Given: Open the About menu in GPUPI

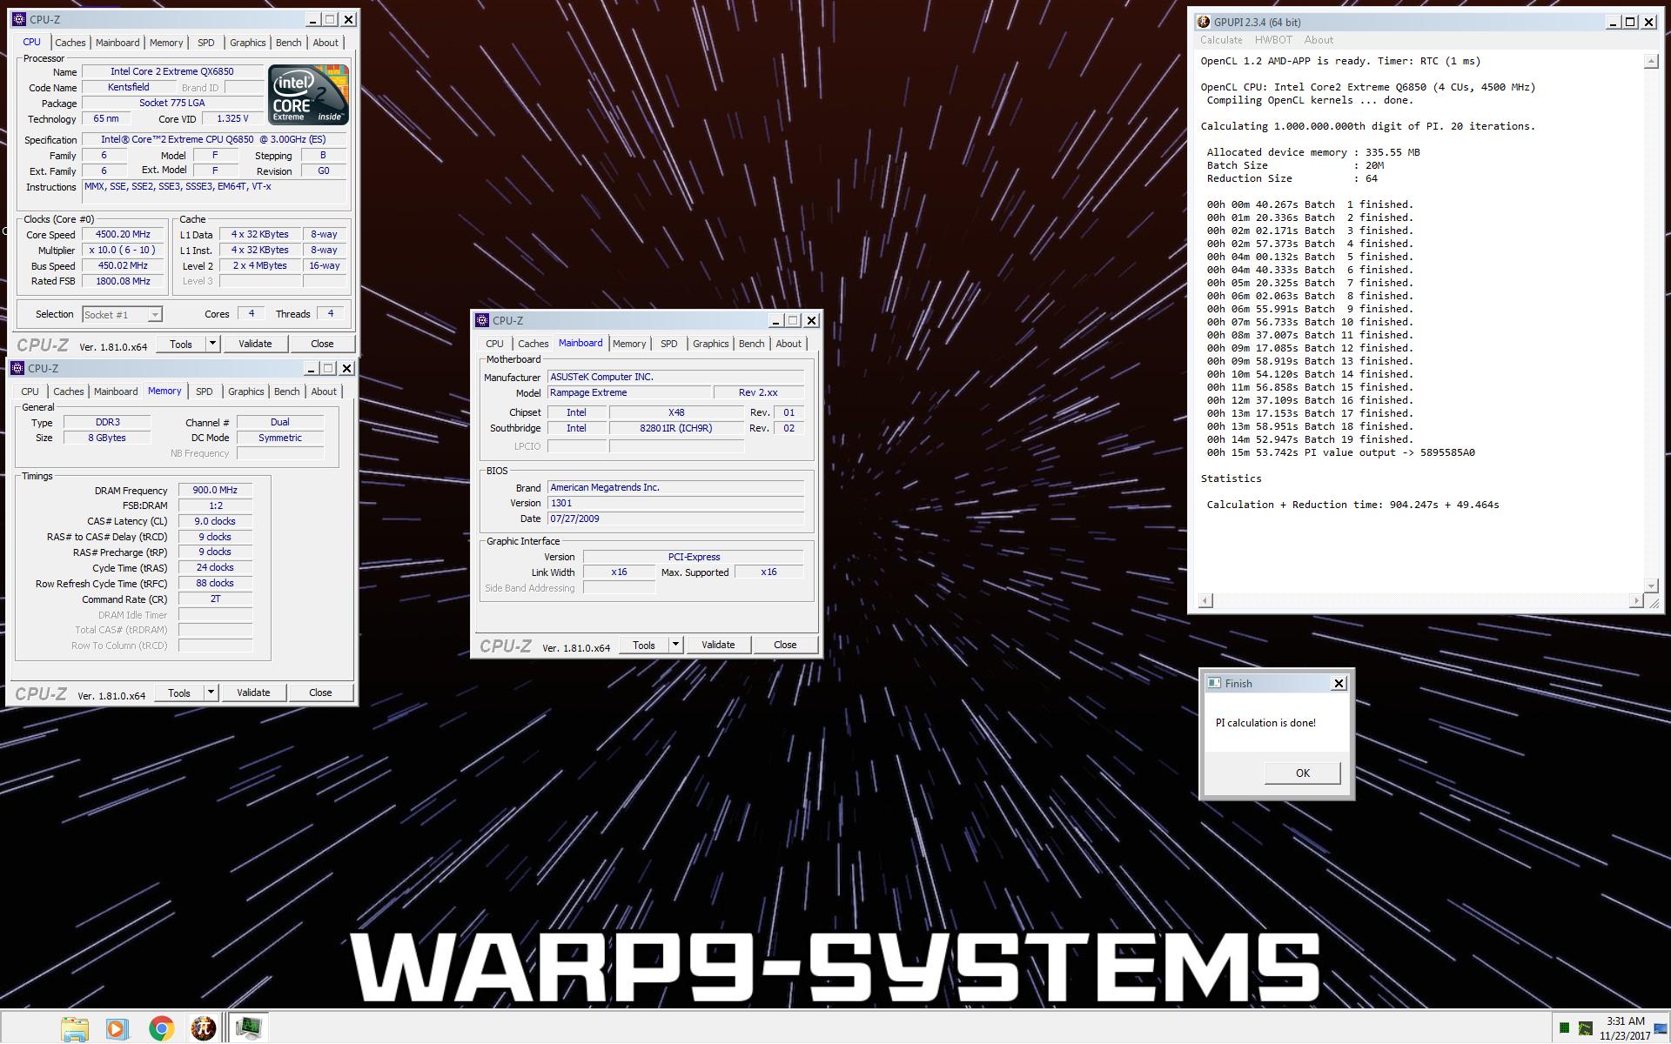Looking at the screenshot, I should pos(1319,40).
